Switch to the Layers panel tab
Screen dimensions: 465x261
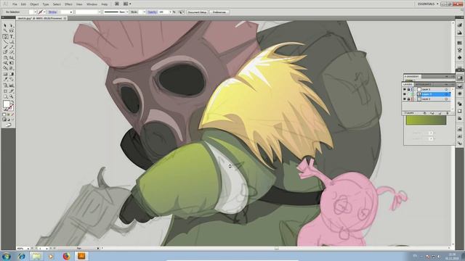408,84
